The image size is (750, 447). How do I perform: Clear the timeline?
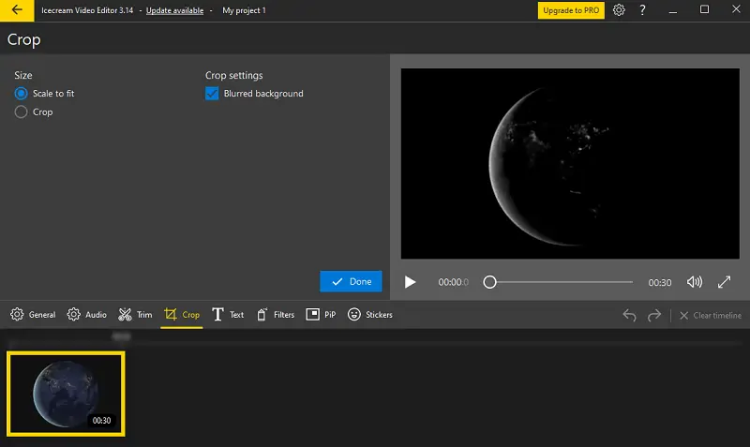click(x=711, y=316)
